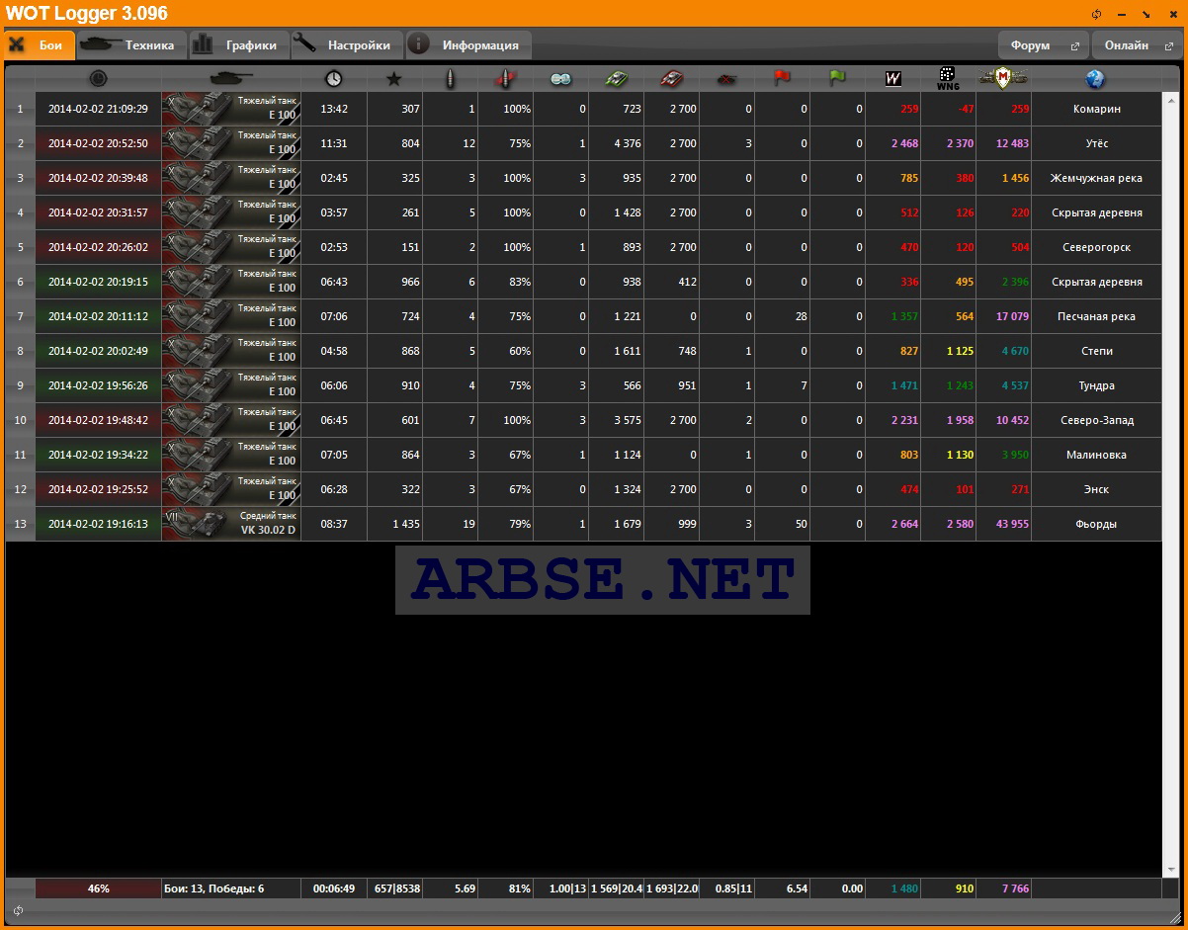Click the Степи map cell
This screenshot has width=1188, height=930.
pyautogui.click(x=1096, y=351)
